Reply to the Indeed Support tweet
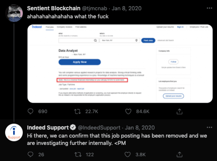This screenshot has width=217, height=161. click(x=31, y=154)
